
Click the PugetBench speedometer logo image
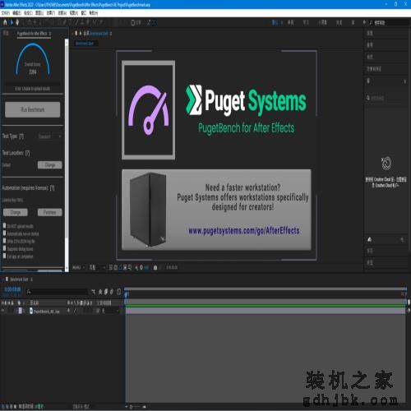[x=148, y=110]
